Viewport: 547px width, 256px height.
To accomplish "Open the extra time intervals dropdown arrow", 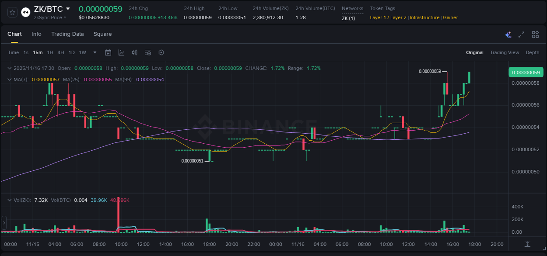I will pos(94,52).
